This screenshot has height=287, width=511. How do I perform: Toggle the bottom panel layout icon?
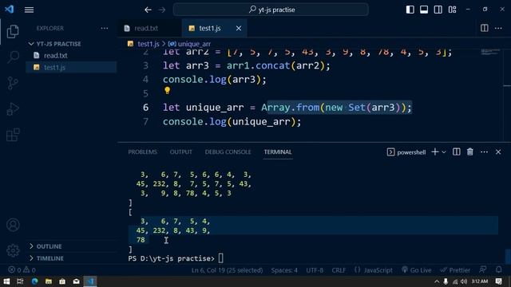pos(424,10)
